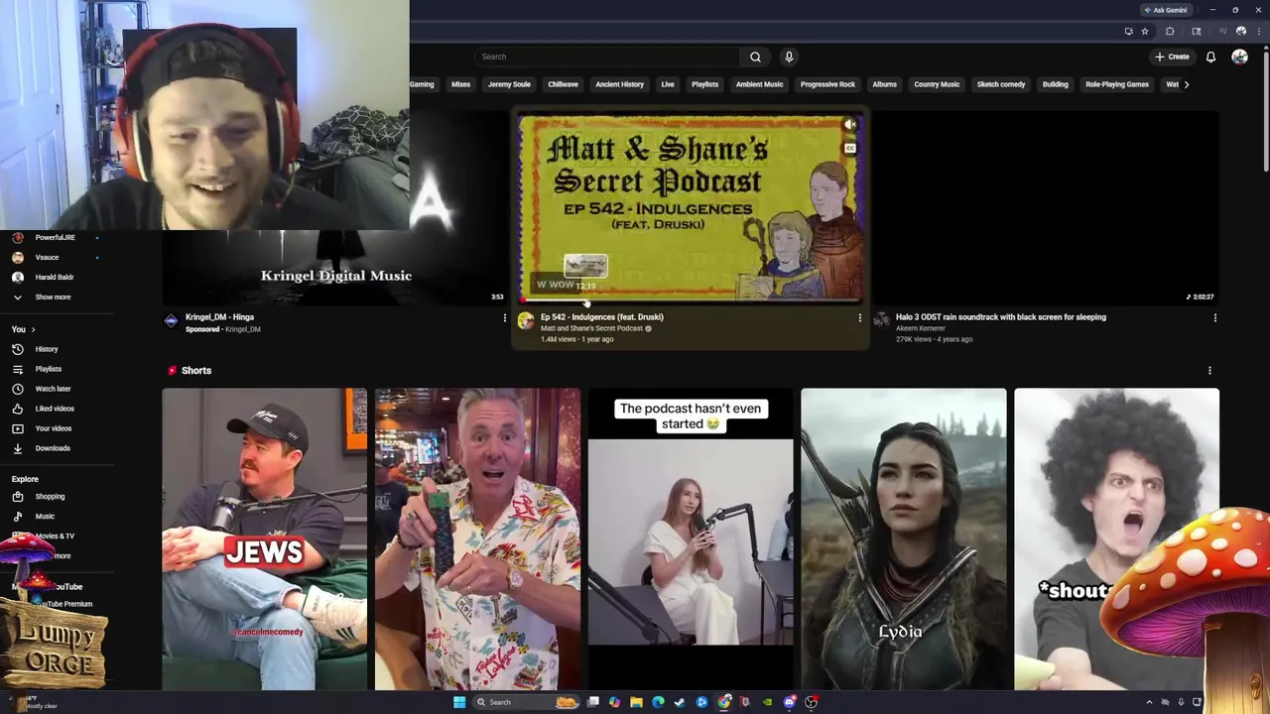Open Steam from the taskbar

tap(680, 702)
